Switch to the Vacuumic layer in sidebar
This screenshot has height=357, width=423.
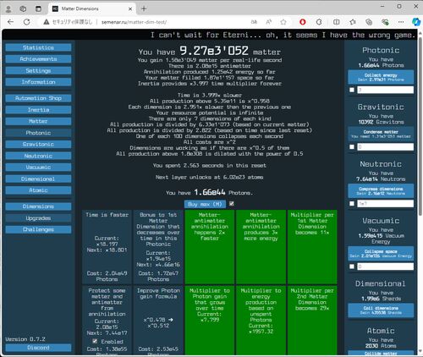click(38, 168)
